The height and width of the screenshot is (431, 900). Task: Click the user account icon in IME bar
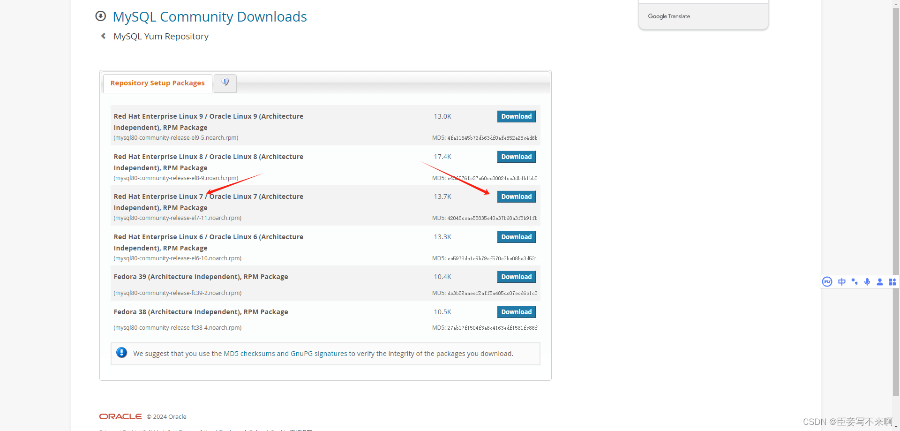click(880, 282)
